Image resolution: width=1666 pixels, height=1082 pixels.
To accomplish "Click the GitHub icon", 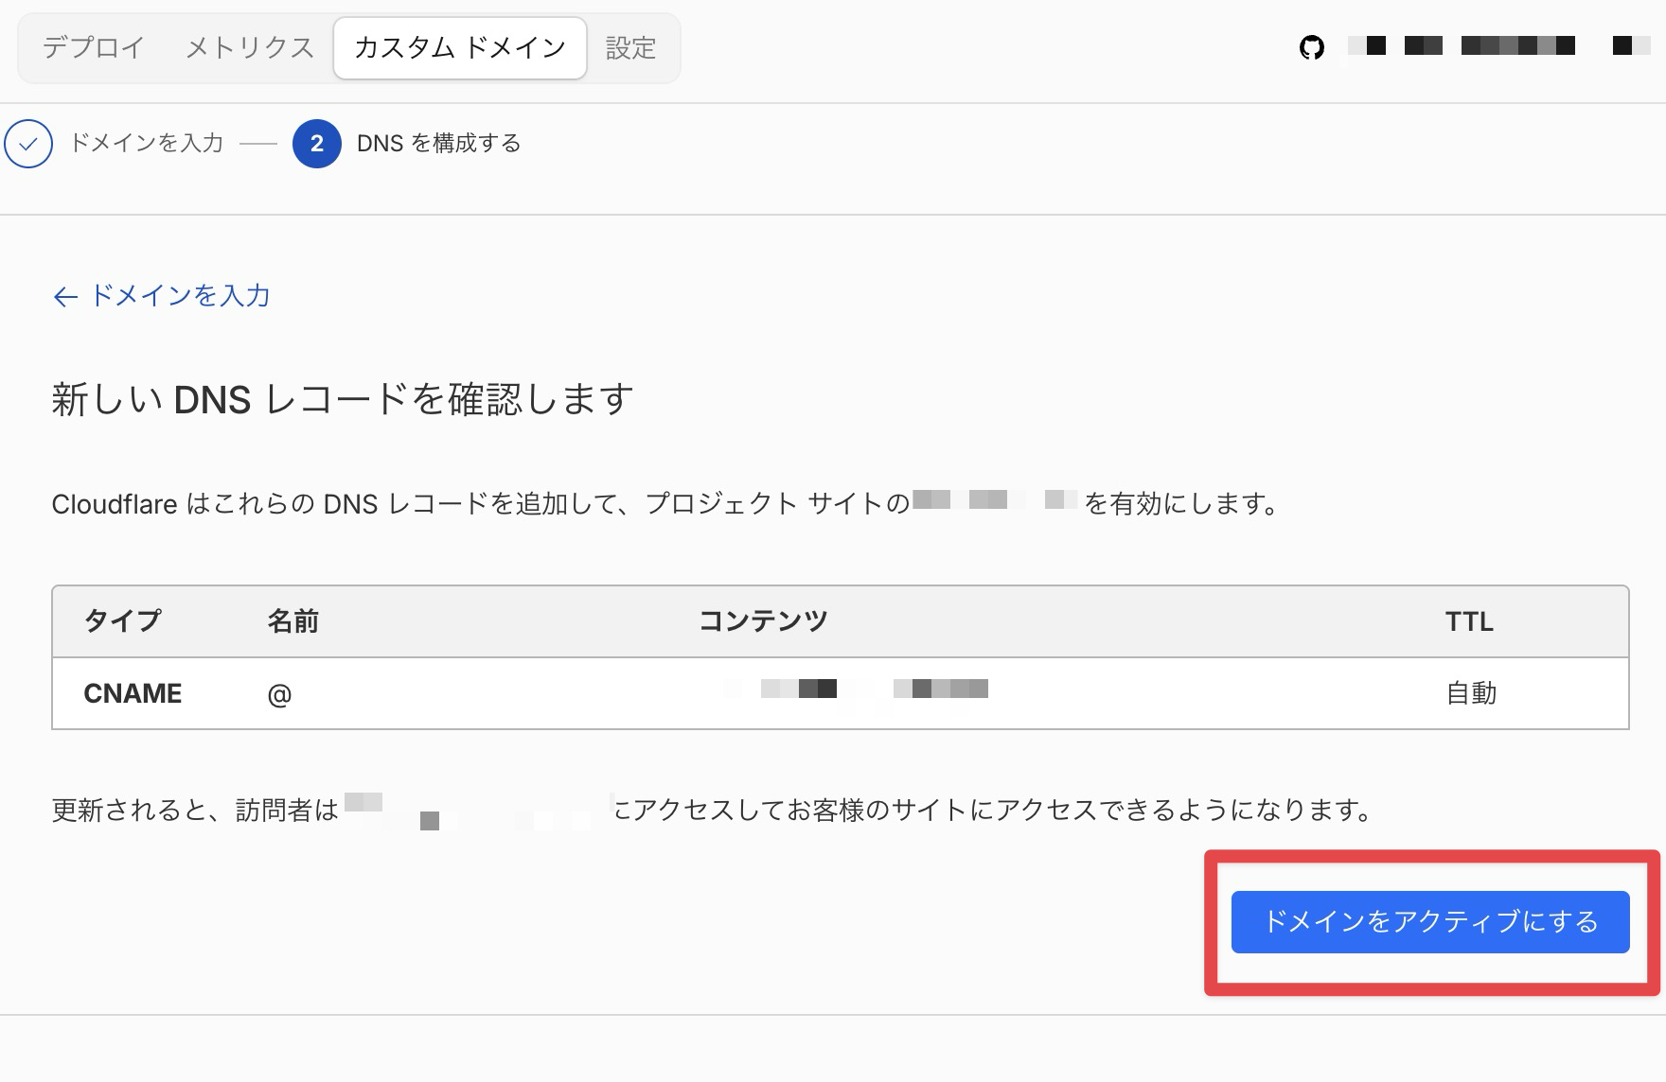I will (x=1312, y=46).
